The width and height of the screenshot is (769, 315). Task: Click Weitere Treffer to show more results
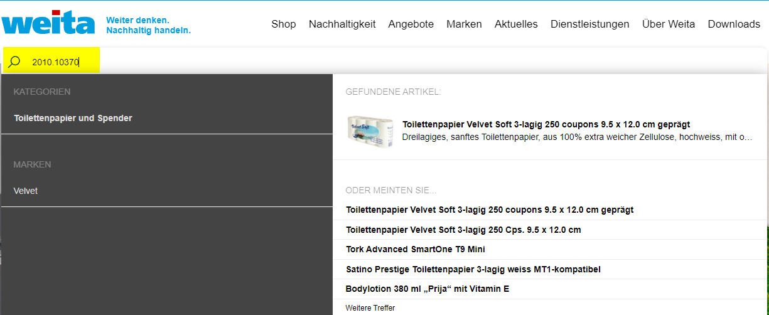[x=370, y=307]
